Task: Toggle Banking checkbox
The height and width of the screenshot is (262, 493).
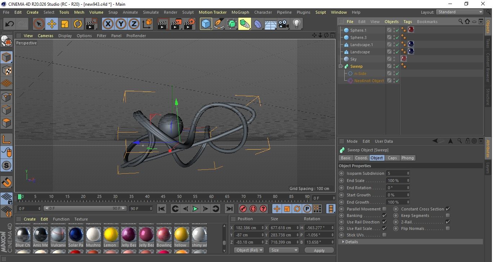Action: [384, 216]
